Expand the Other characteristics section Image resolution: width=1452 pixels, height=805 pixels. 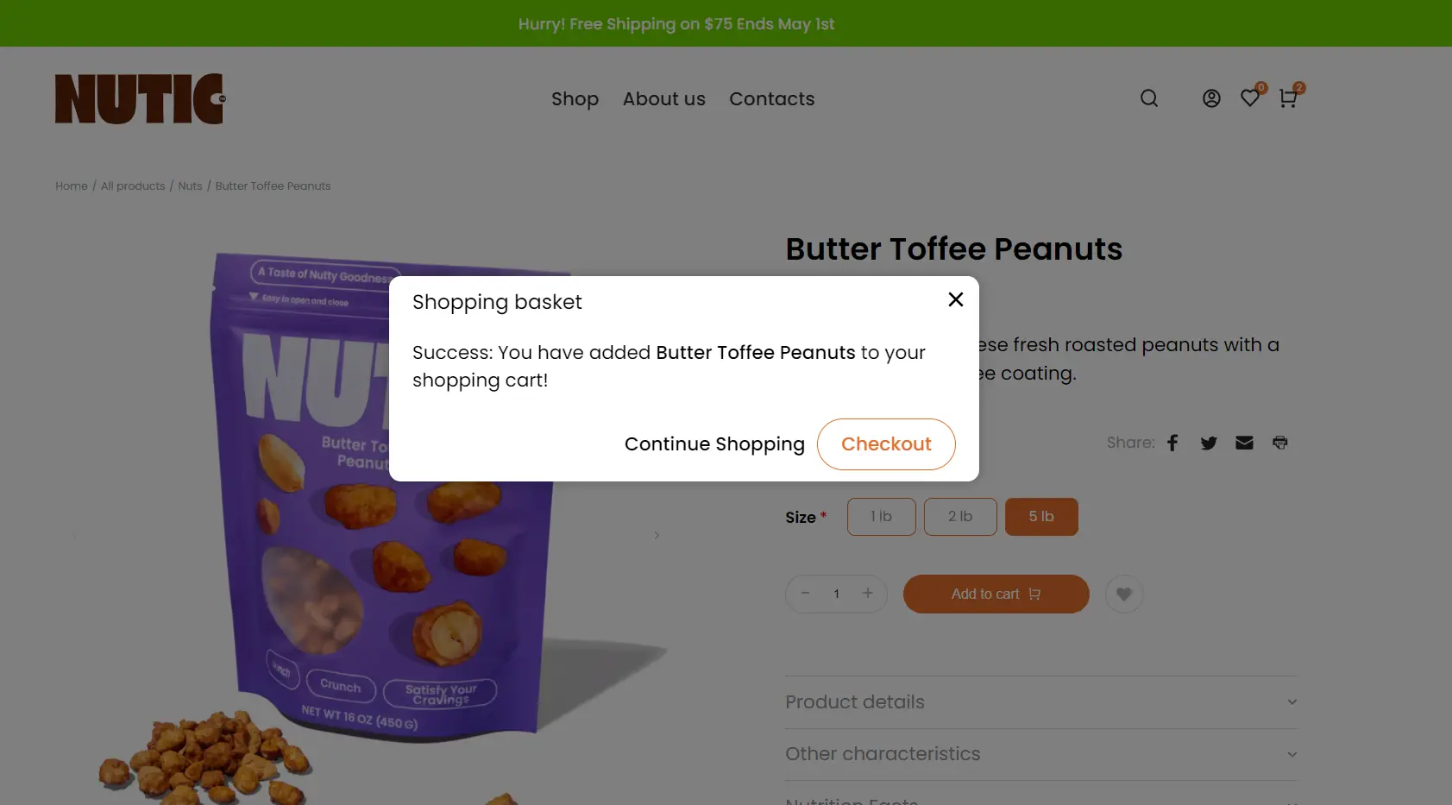click(1040, 754)
